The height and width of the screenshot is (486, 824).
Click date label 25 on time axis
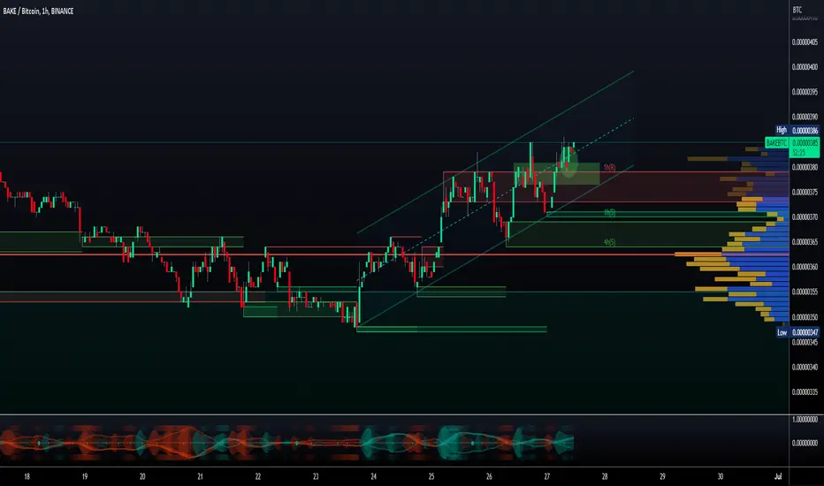click(x=431, y=477)
